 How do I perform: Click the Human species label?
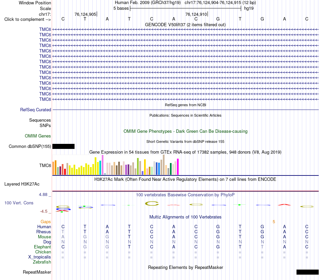[44, 227]
